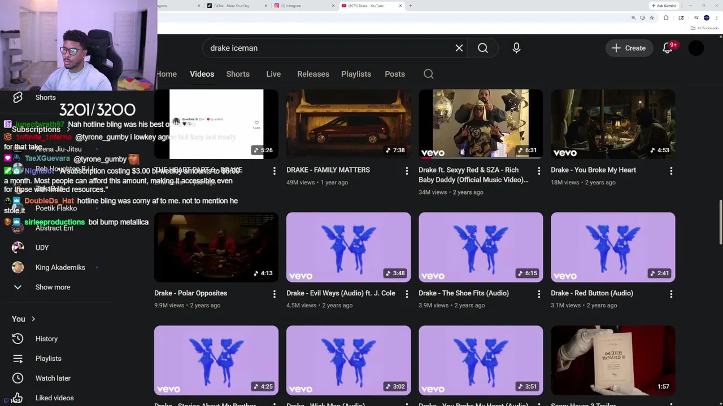Click the YouTube search magnifier button
Viewport: 723px width, 406px height.
click(483, 48)
